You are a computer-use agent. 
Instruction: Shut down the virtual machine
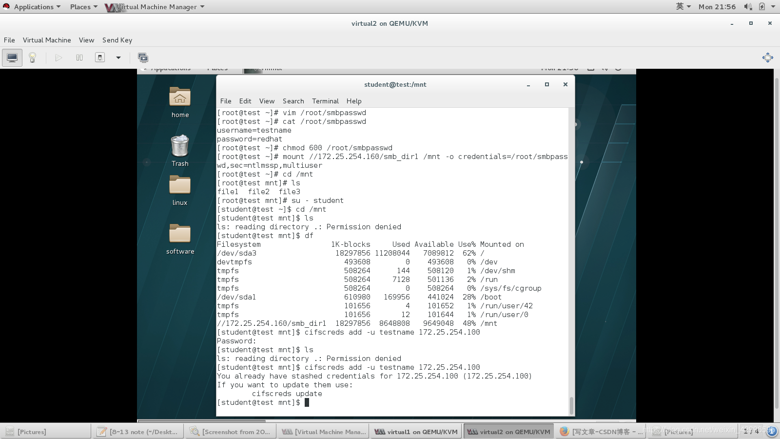pos(100,58)
